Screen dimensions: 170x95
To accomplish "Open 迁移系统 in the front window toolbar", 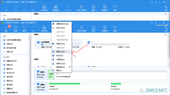I will (x=44, y=29).
